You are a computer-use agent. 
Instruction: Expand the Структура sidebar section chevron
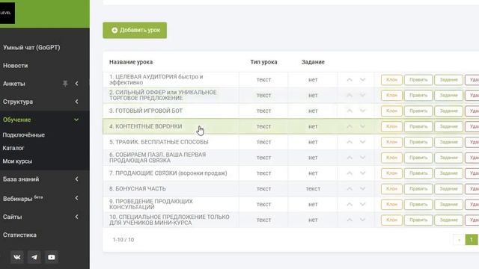point(76,102)
